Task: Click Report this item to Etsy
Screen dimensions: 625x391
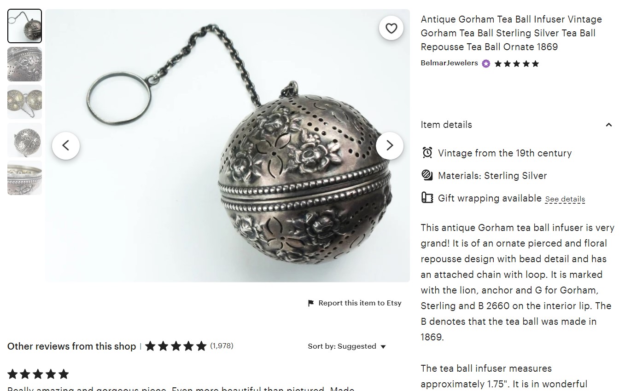Action: coord(355,303)
